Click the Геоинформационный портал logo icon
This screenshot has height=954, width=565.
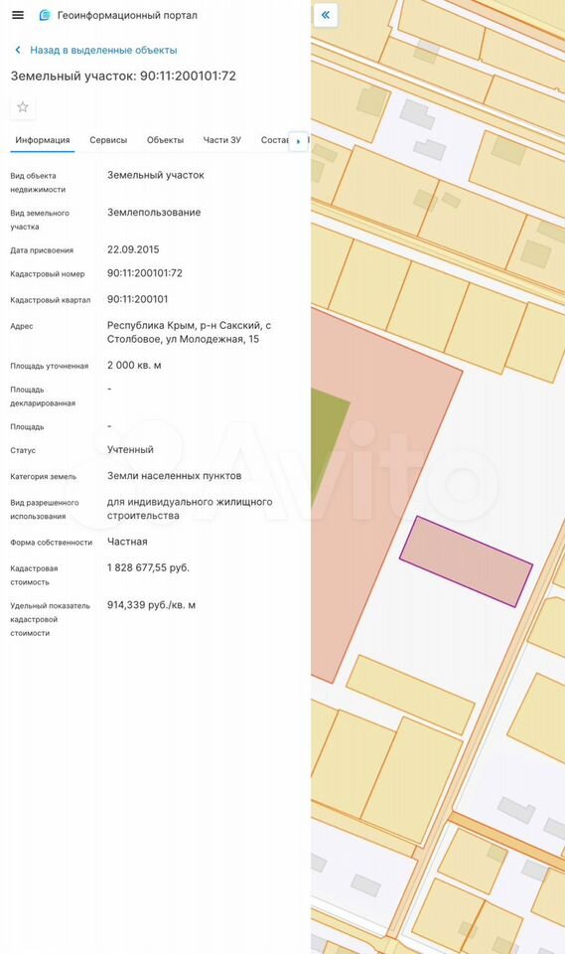click(45, 15)
